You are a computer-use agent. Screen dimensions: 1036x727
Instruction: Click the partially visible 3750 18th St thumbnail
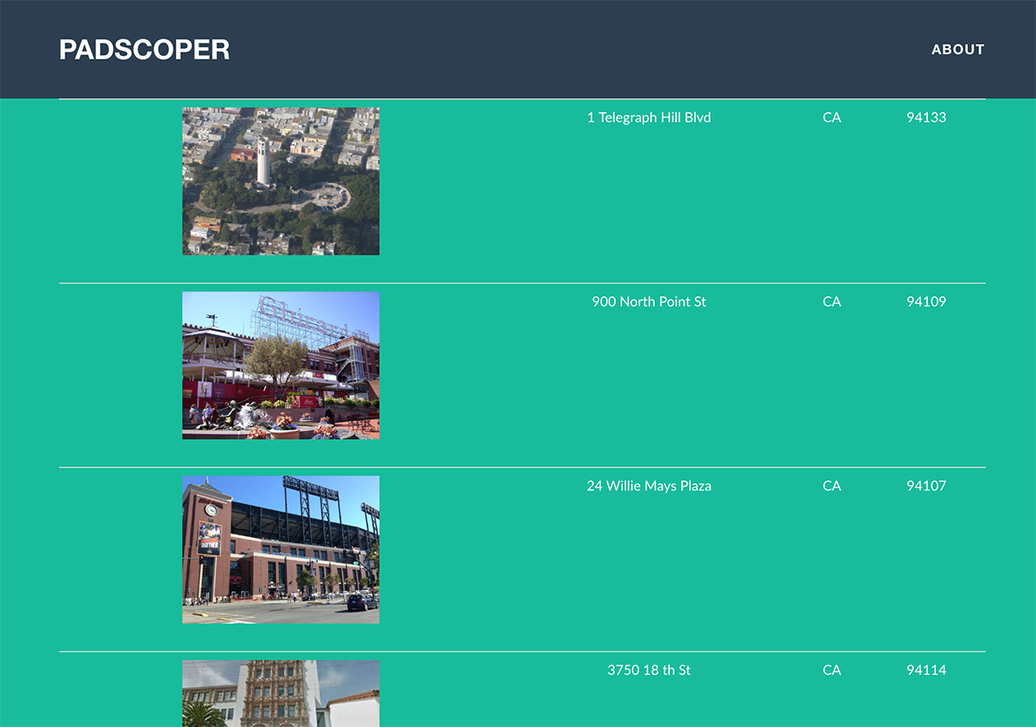point(280,693)
